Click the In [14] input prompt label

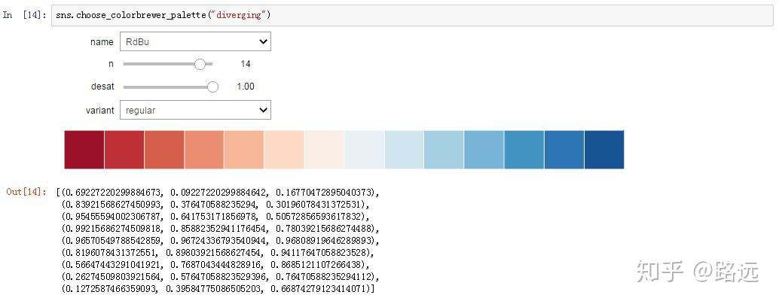pyautogui.click(x=25, y=15)
